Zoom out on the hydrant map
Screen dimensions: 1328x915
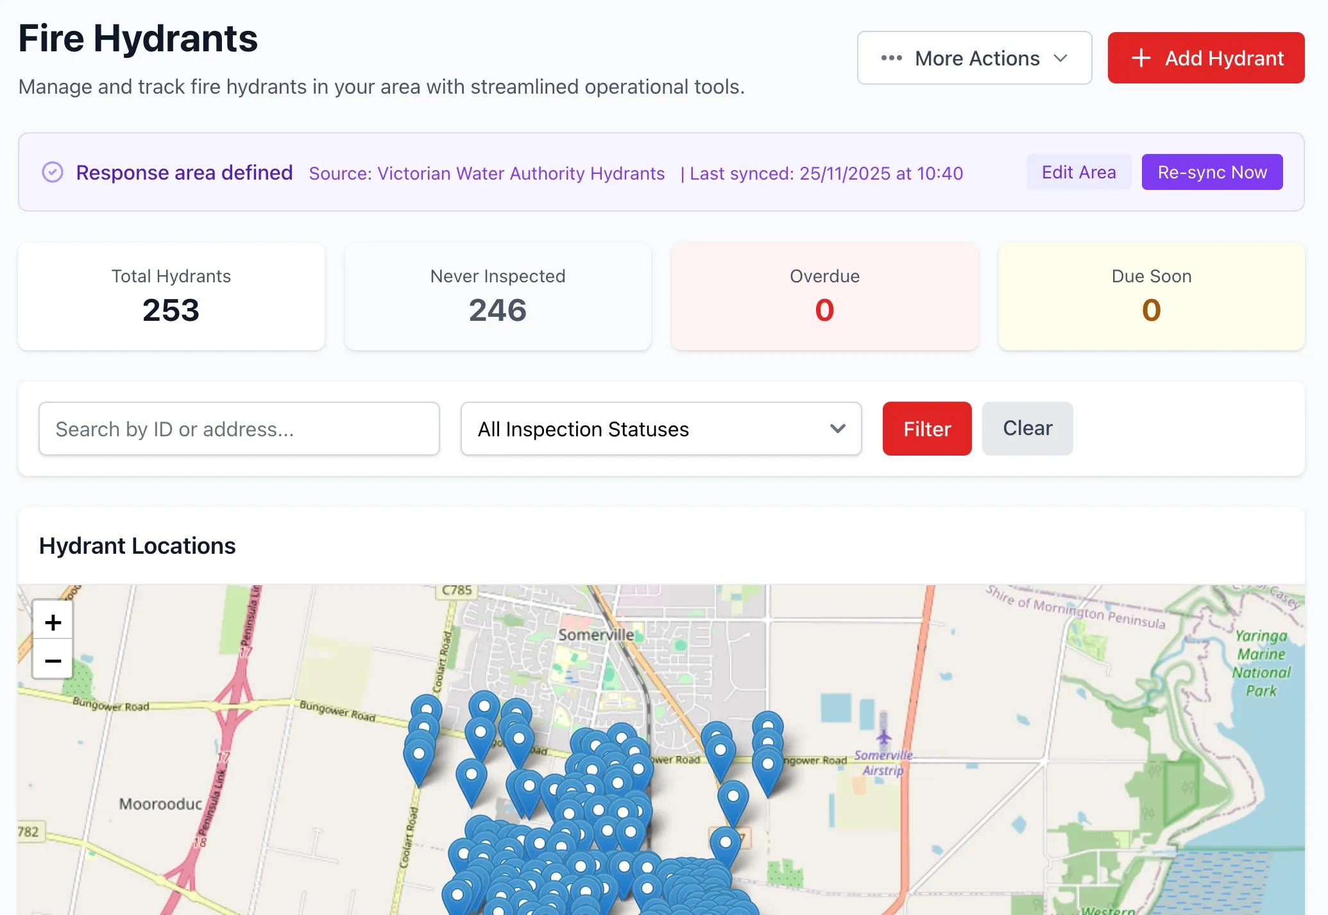[53, 659]
